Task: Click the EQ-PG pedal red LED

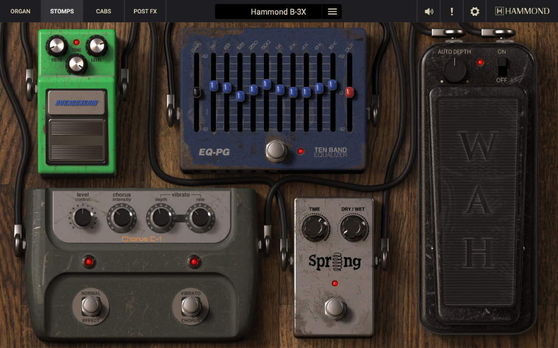Action: (301, 151)
